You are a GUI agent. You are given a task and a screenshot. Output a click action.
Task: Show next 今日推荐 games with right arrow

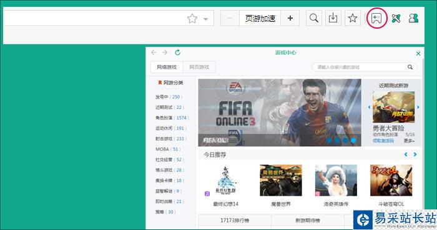point(415,155)
